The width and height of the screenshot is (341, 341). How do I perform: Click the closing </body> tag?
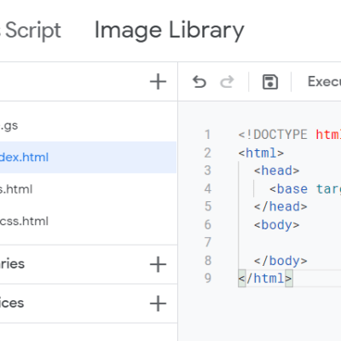click(280, 261)
